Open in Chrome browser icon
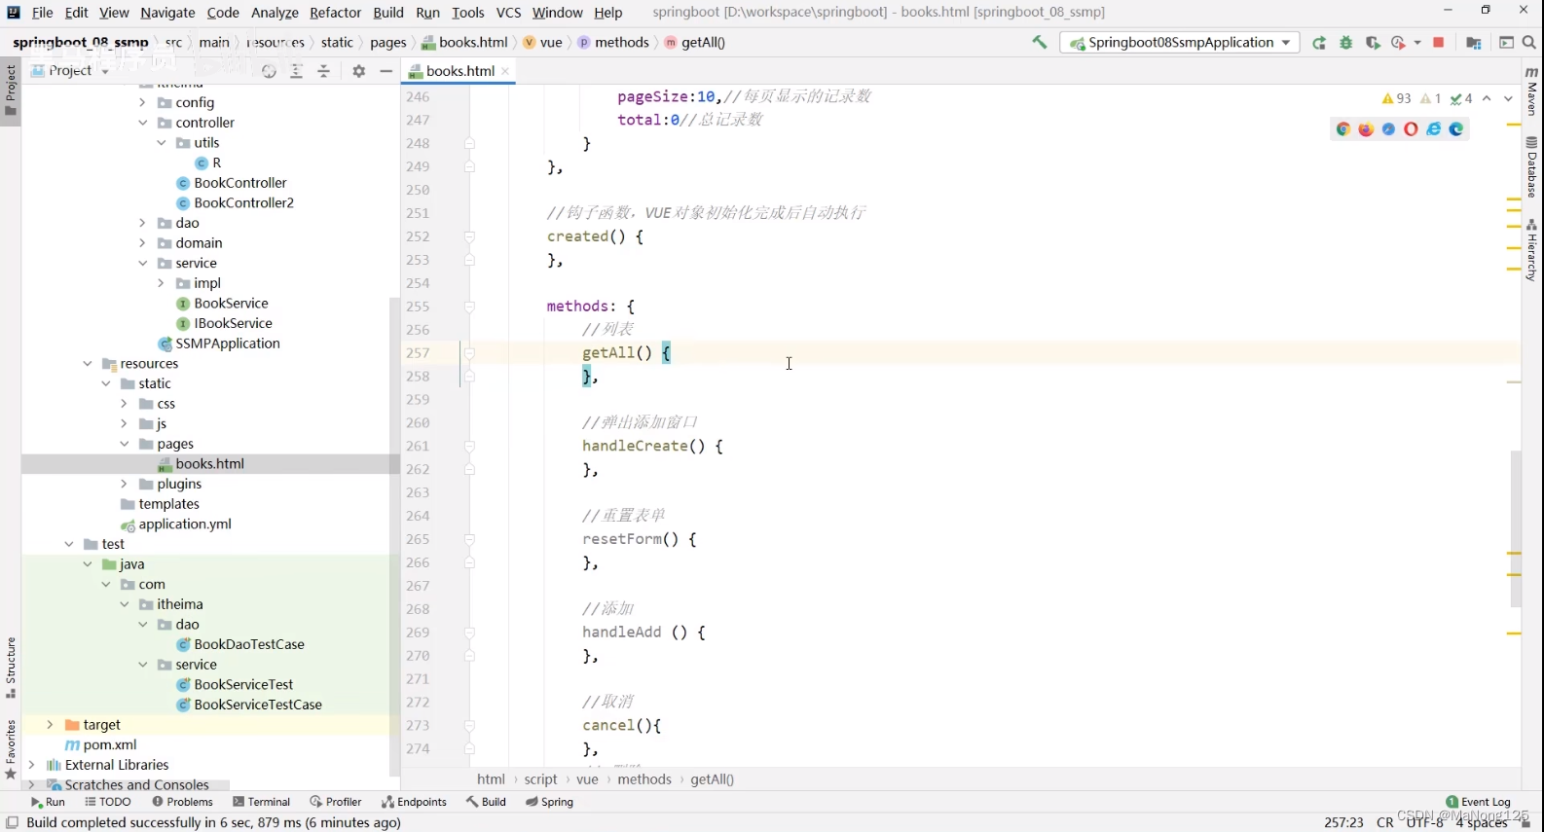The height and width of the screenshot is (832, 1544). coord(1343,129)
